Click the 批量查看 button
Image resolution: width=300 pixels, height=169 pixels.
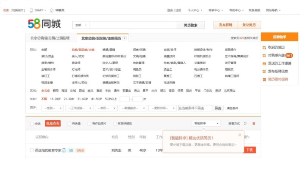[53, 123]
